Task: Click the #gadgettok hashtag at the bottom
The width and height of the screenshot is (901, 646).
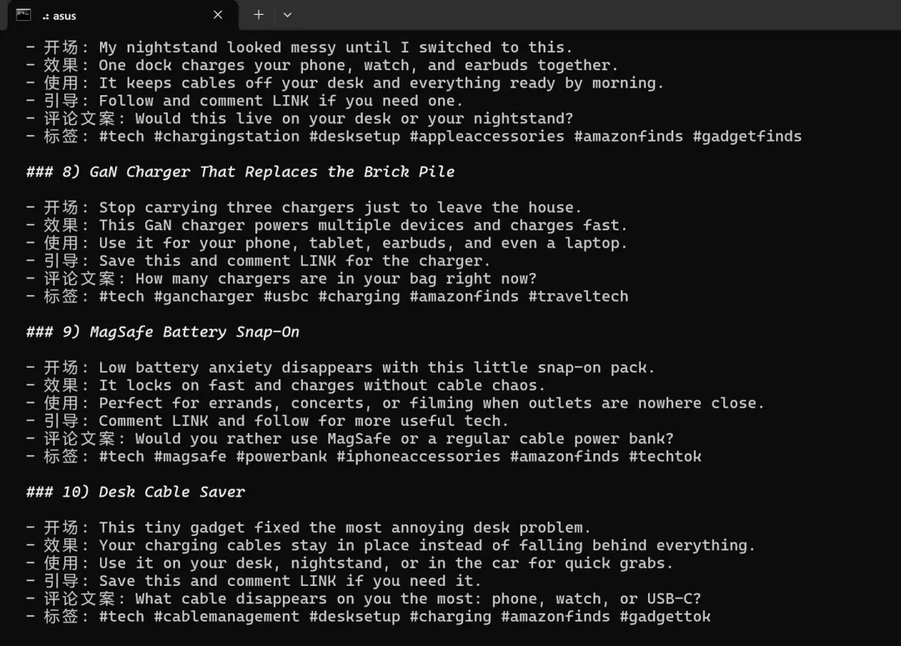Action: coord(665,617)
